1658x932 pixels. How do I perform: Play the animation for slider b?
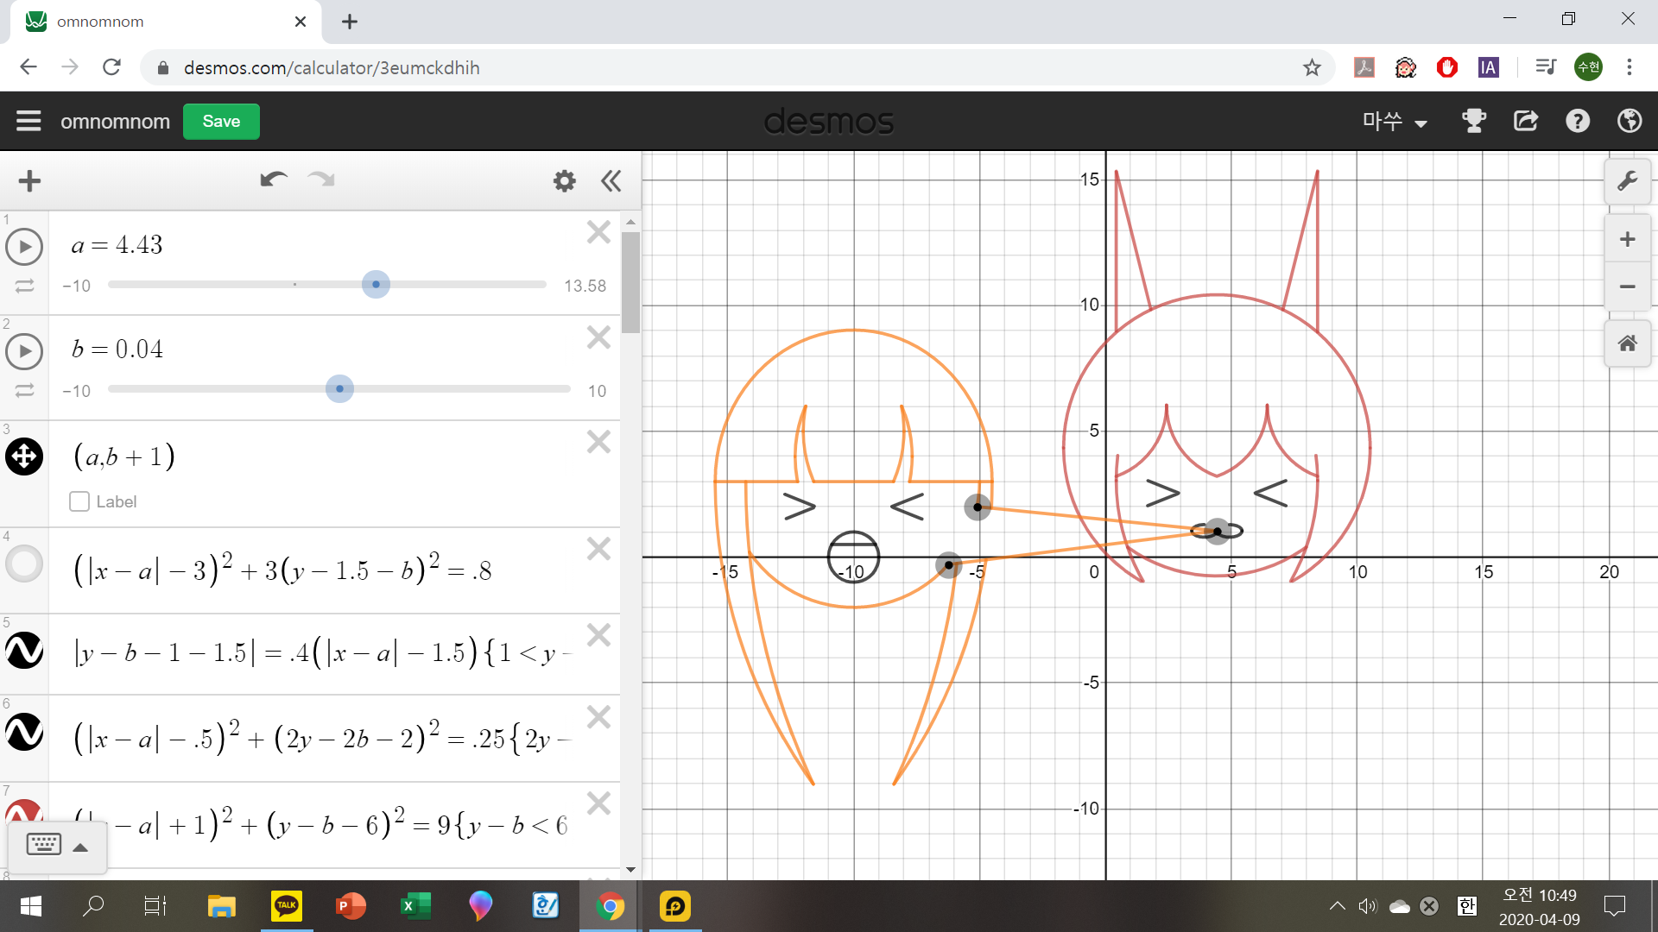(24, 352)
